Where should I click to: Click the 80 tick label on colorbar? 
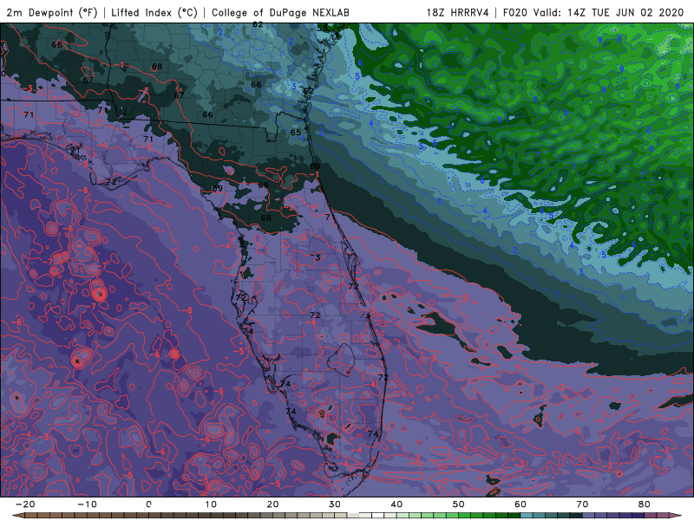645,504
